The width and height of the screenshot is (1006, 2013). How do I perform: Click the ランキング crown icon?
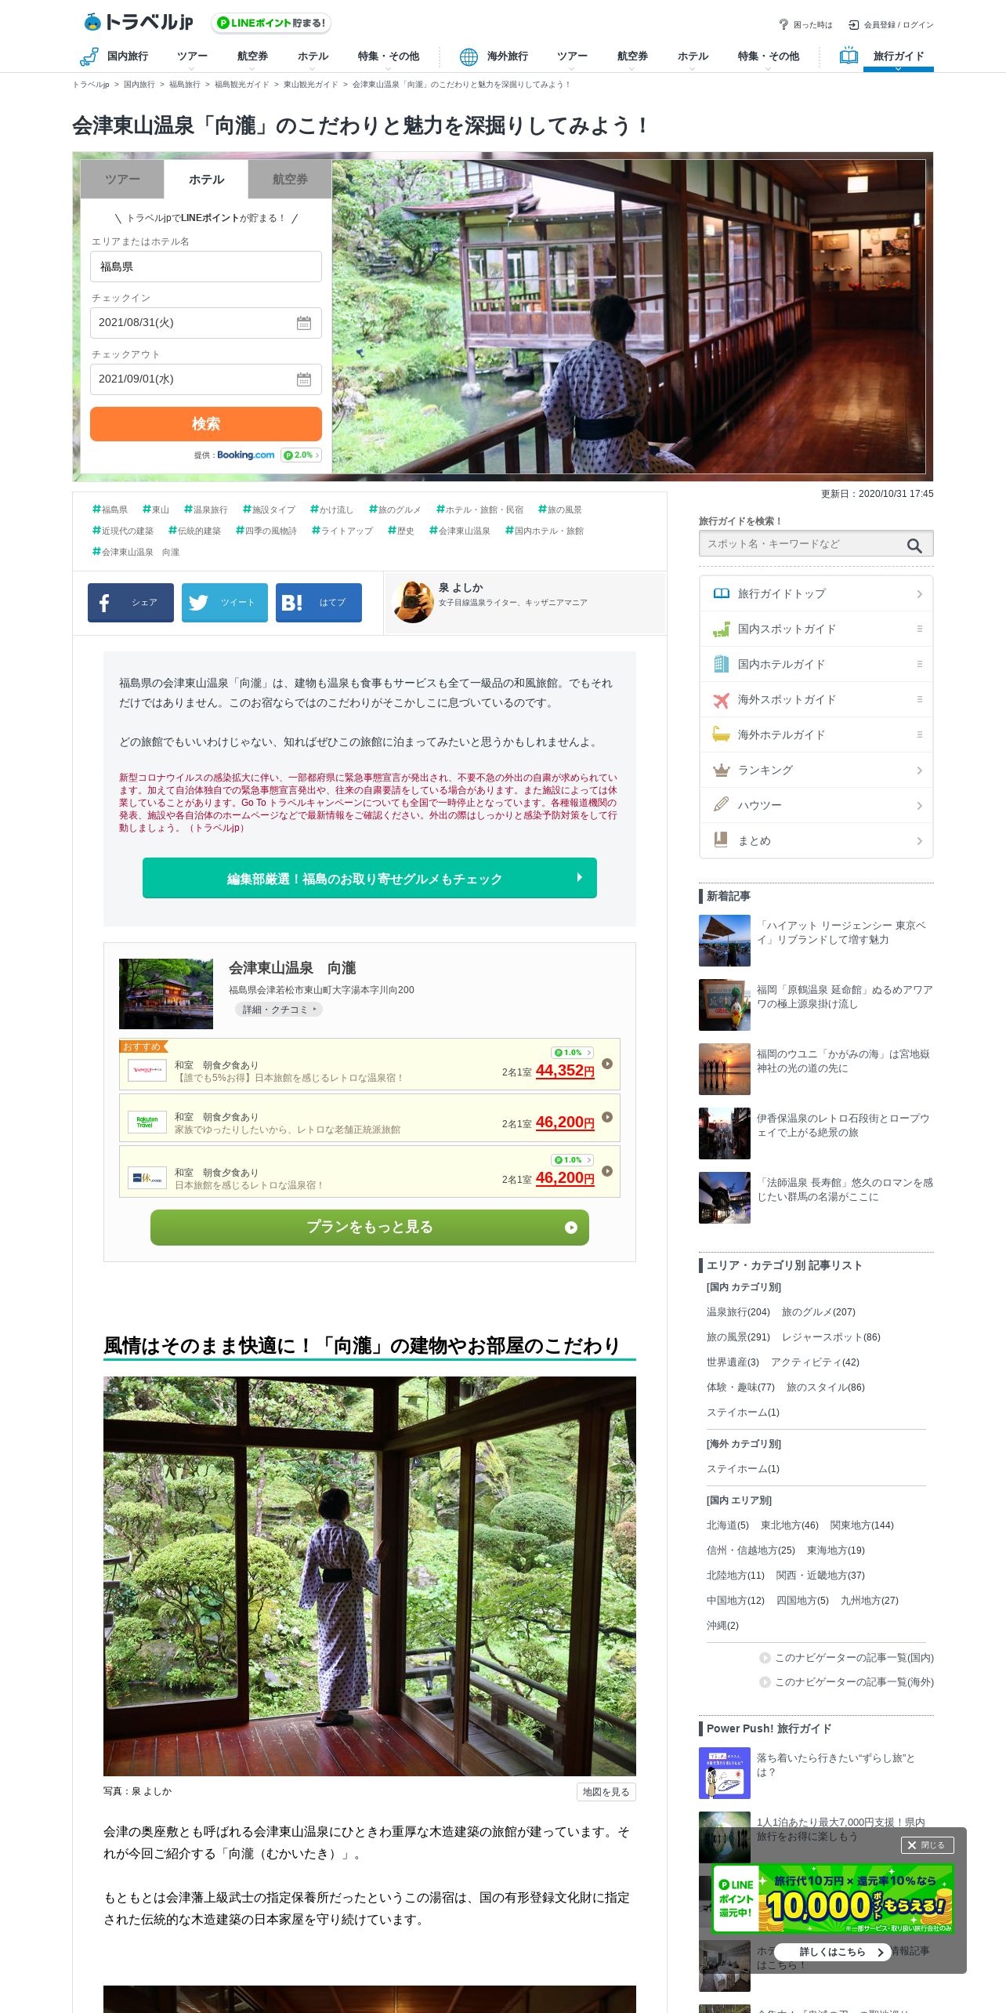click(721, 770)
